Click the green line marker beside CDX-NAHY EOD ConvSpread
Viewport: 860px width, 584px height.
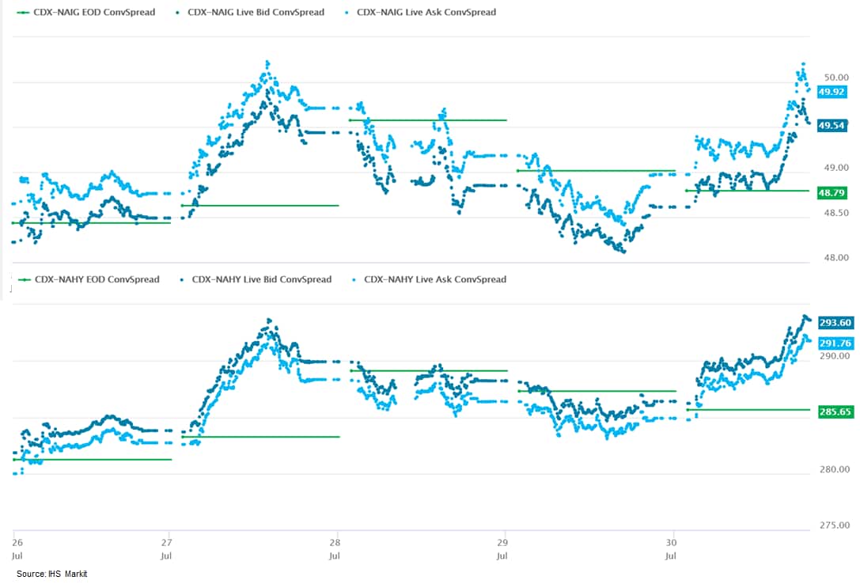[23, 279]
